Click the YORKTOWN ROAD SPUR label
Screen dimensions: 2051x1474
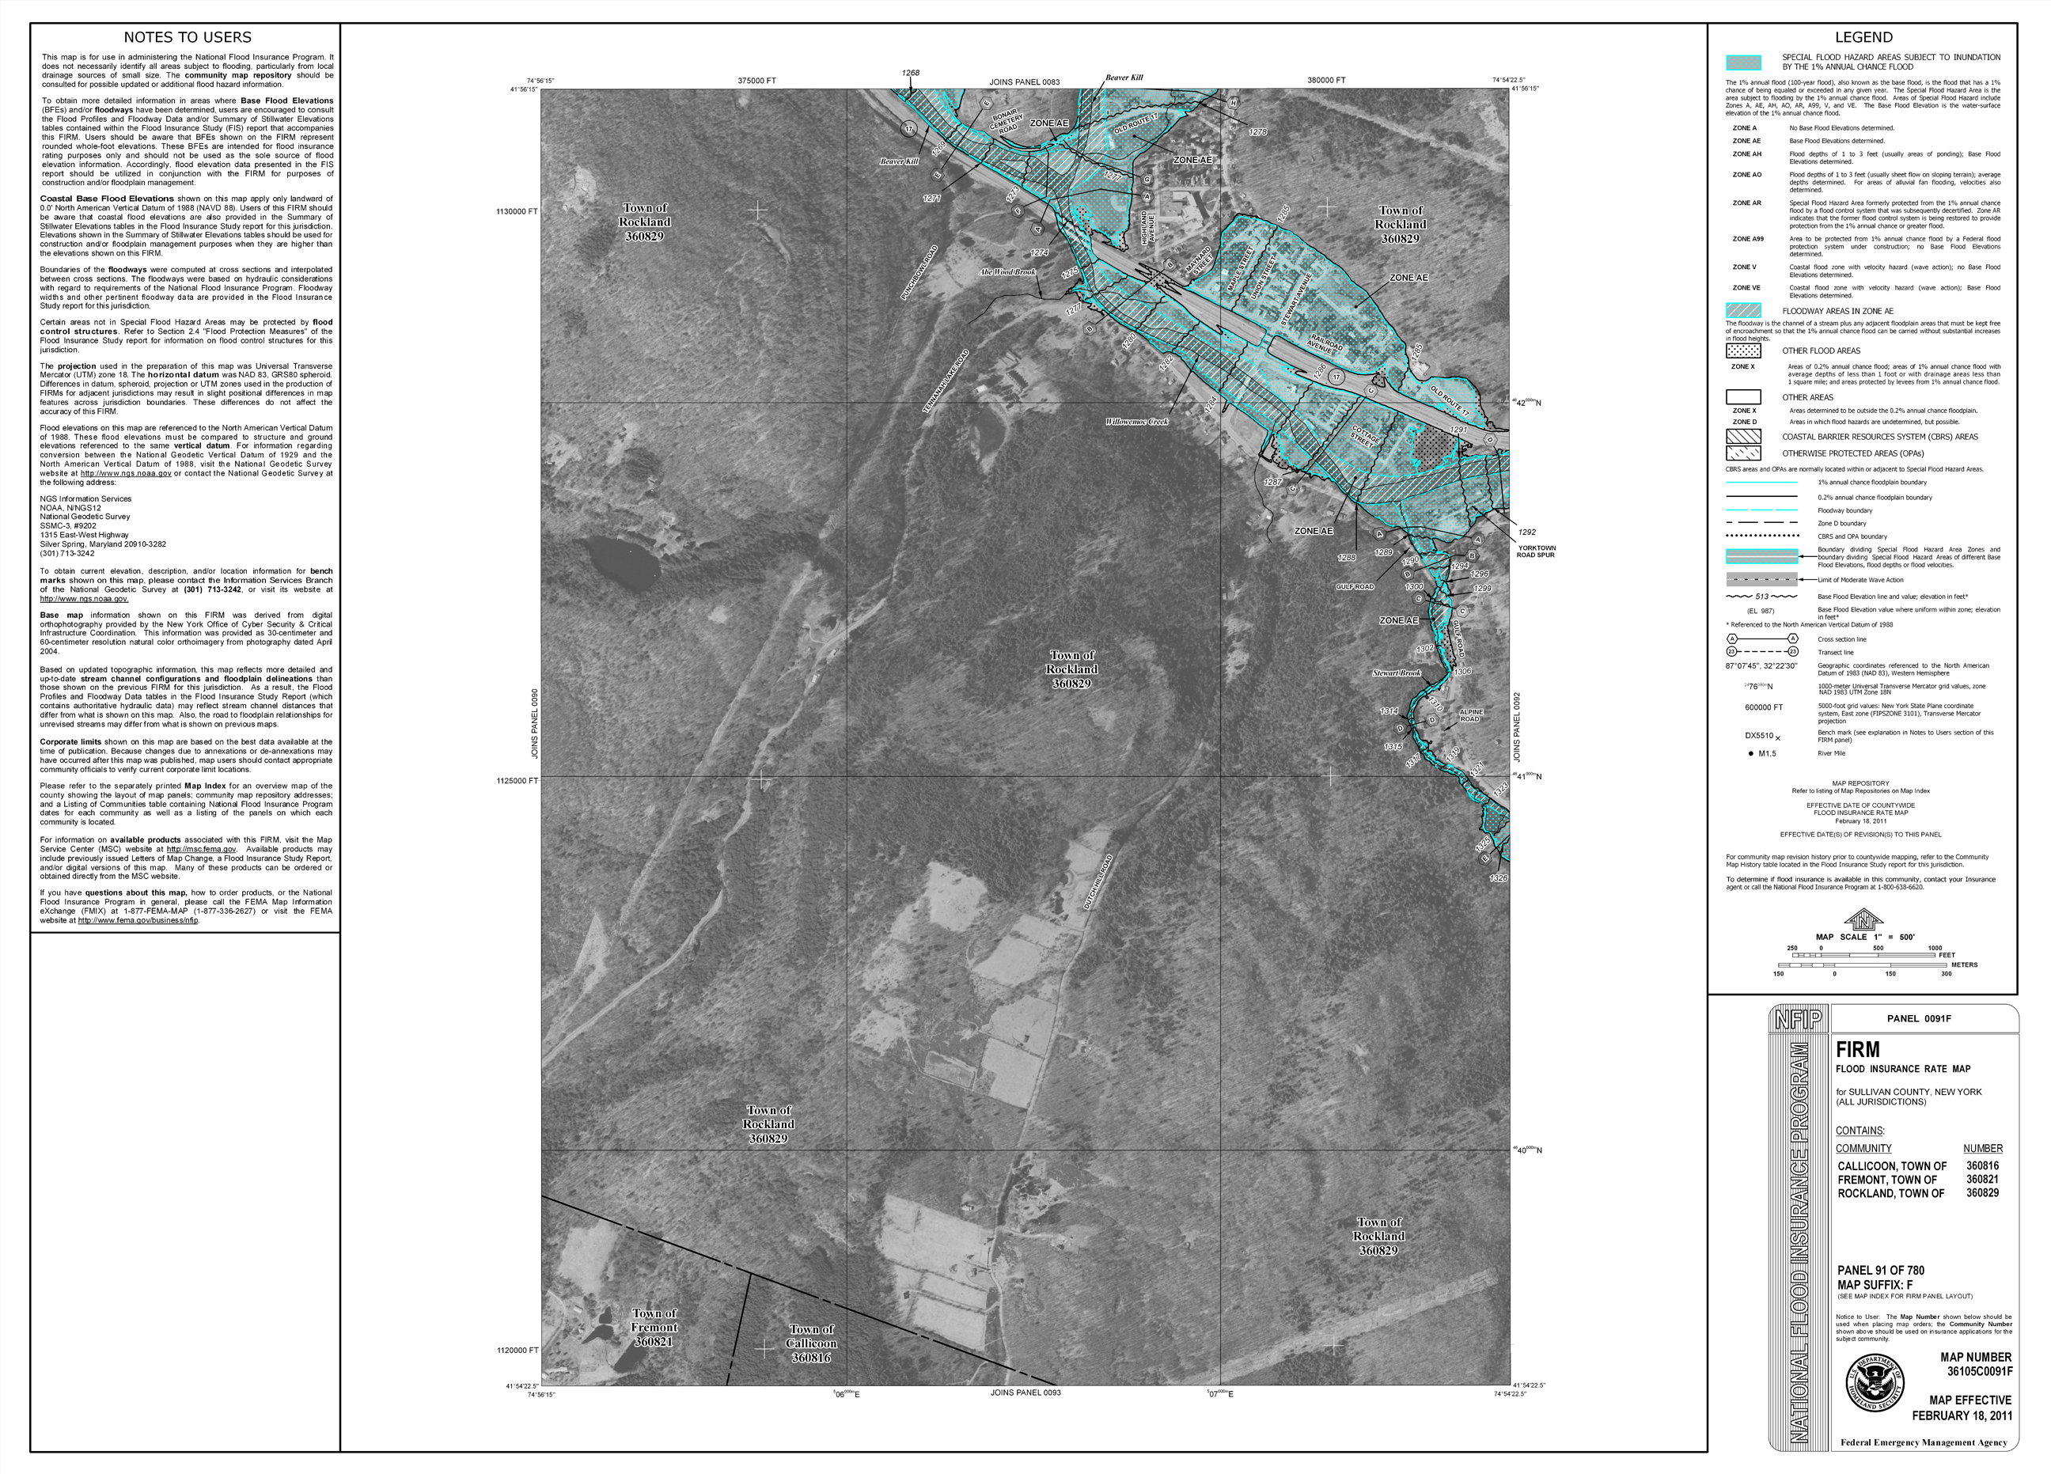point(1536,551)
